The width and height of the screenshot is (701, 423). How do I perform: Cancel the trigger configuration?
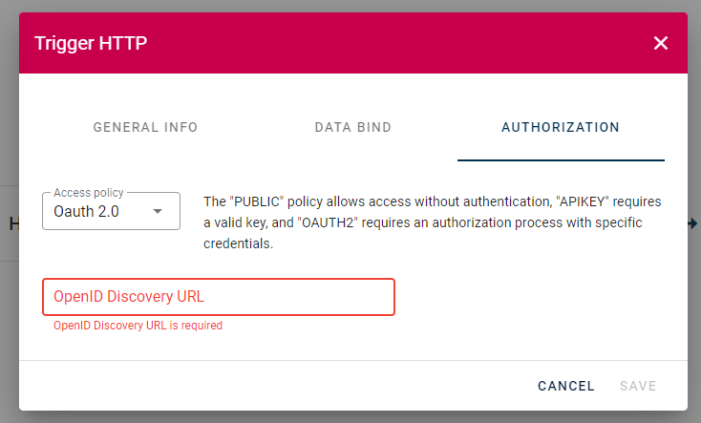[566, 386]
